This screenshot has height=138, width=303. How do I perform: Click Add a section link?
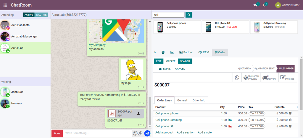coord(186,132)
